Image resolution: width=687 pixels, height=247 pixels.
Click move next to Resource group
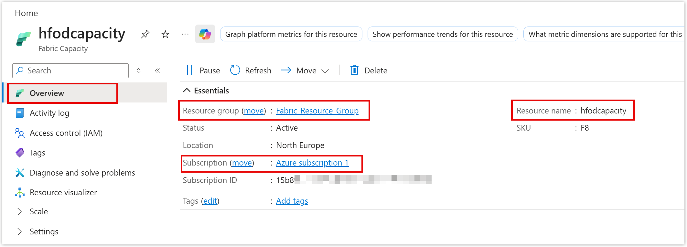[x=254, y=111]
